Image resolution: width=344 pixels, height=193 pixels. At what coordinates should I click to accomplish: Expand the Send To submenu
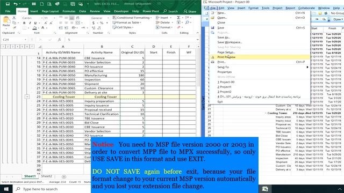(260, 67)
